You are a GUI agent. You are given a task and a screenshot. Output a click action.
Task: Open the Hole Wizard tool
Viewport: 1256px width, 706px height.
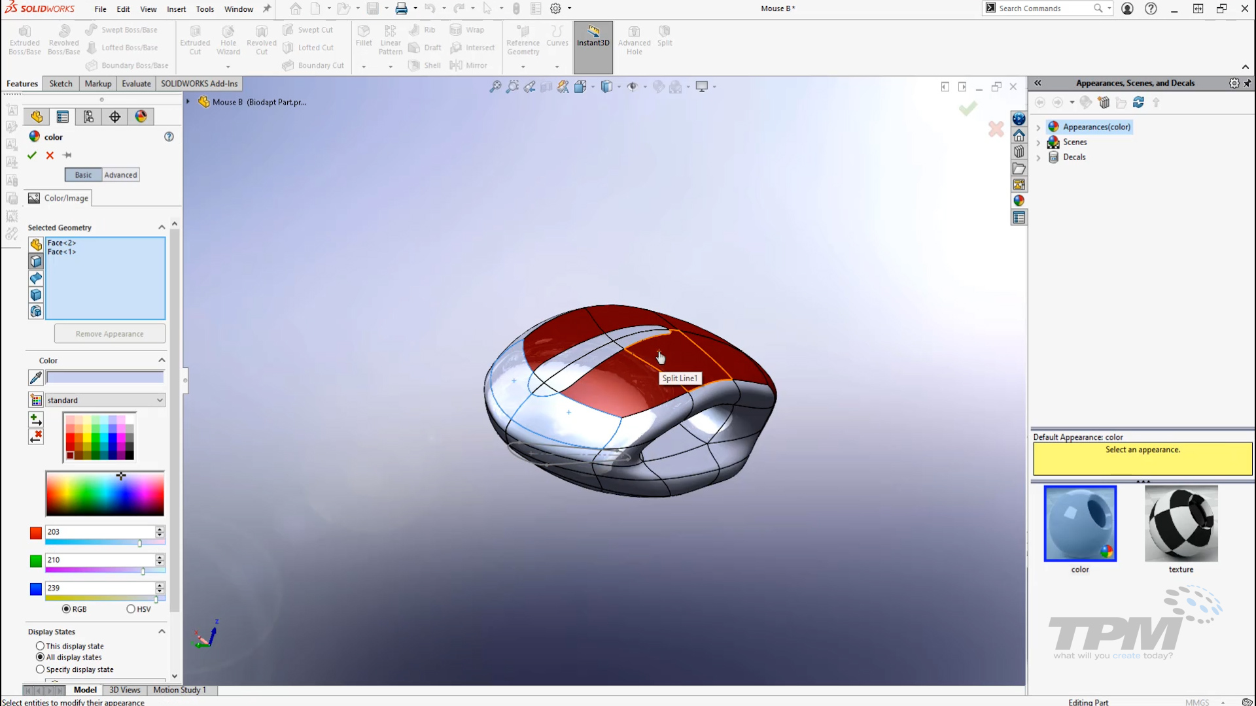(228, 39)
